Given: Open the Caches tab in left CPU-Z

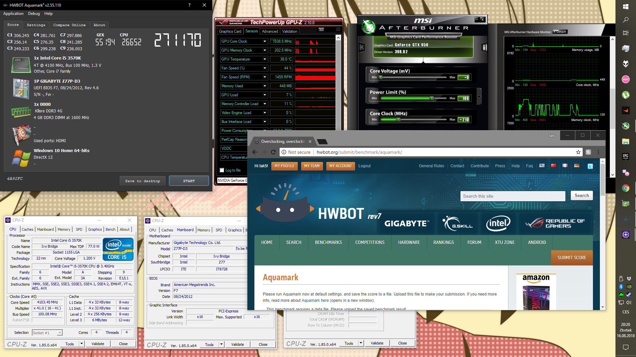Looking at the screenshot, I should tap(27, 229).
